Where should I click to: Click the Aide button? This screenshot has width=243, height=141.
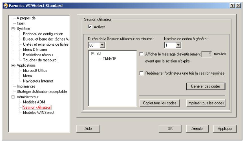88,129
